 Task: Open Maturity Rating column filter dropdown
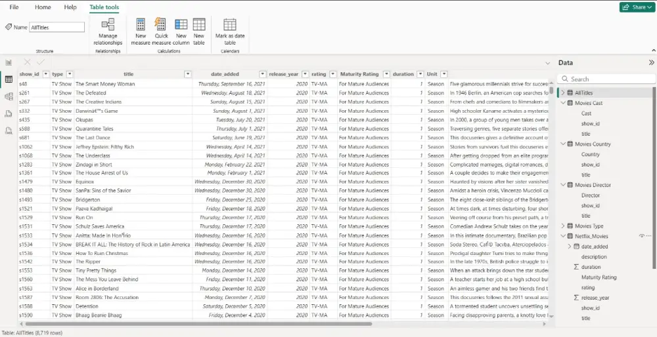pos(387,74)
